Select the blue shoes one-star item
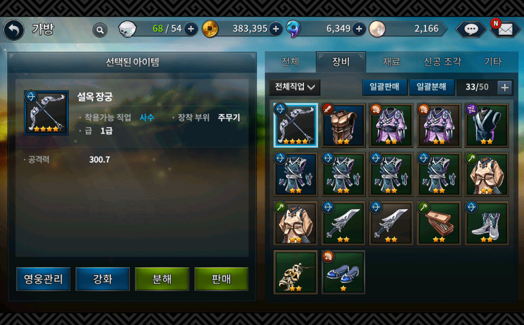524x325 pixels. 343,272
